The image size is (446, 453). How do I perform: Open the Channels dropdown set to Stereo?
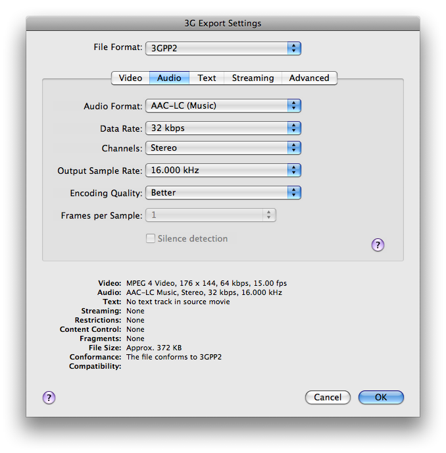(x=223, y=148)
